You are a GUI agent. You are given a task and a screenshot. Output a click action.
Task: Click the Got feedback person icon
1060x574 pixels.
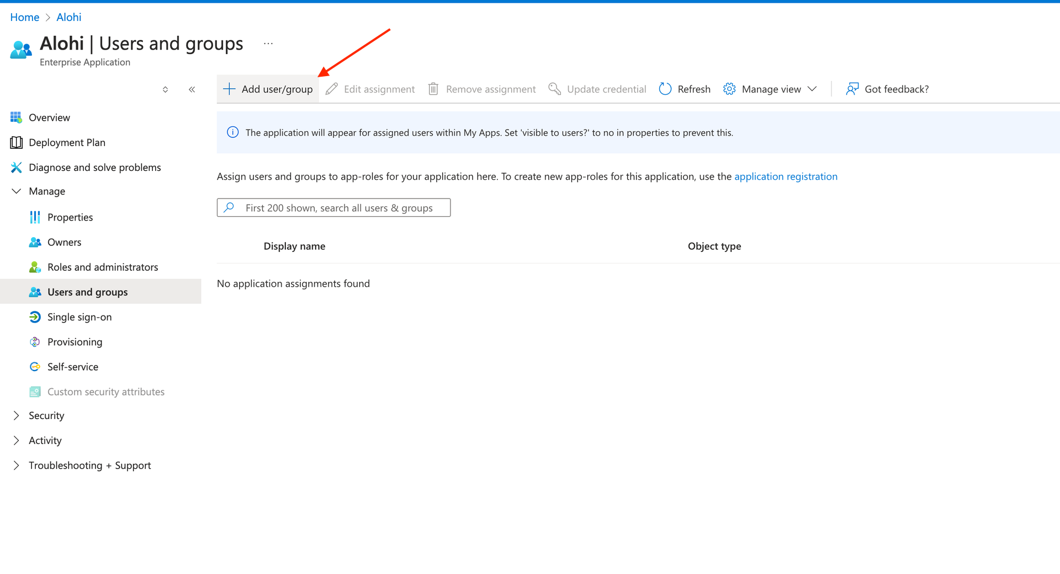[x=852, y=89]
